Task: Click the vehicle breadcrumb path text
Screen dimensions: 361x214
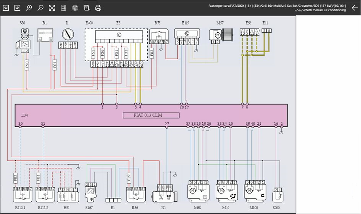Action: click(277, 6)
